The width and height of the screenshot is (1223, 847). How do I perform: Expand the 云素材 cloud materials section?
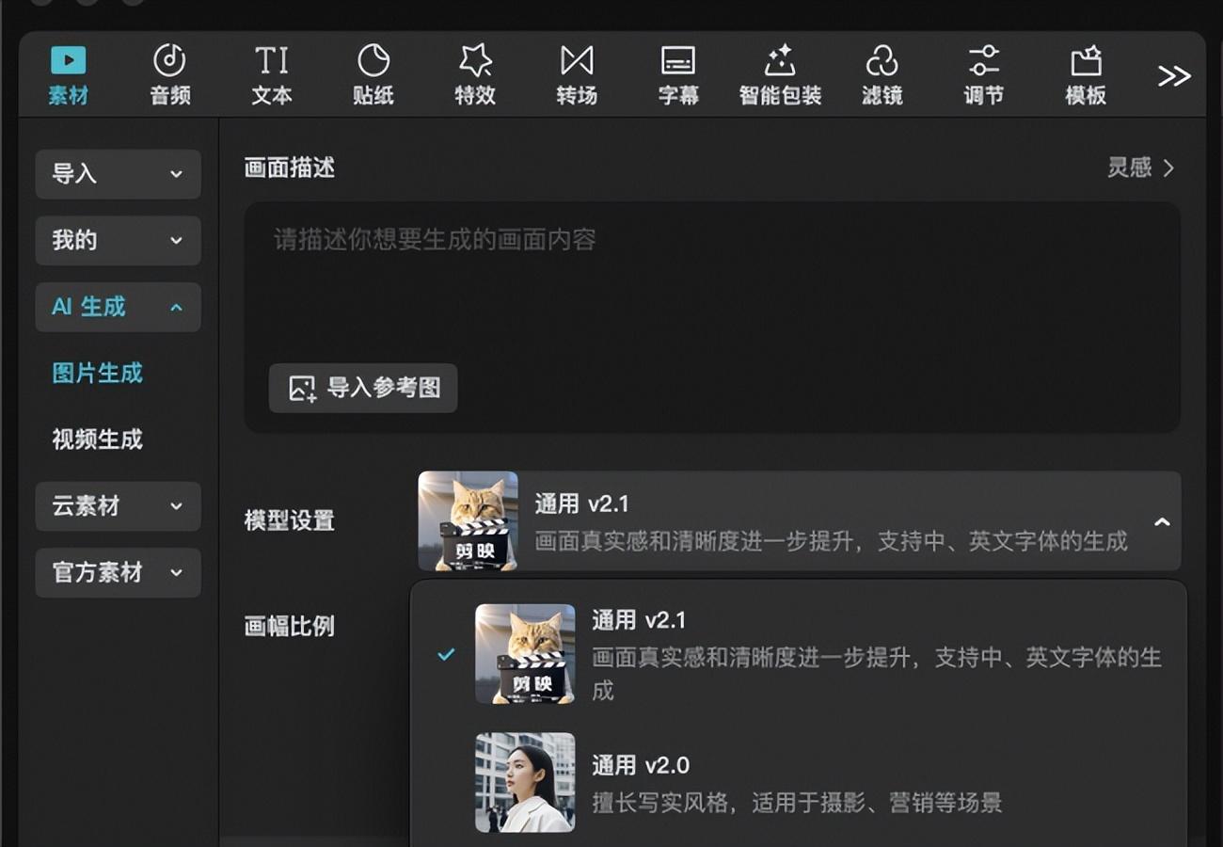click(x=118, y=506)
